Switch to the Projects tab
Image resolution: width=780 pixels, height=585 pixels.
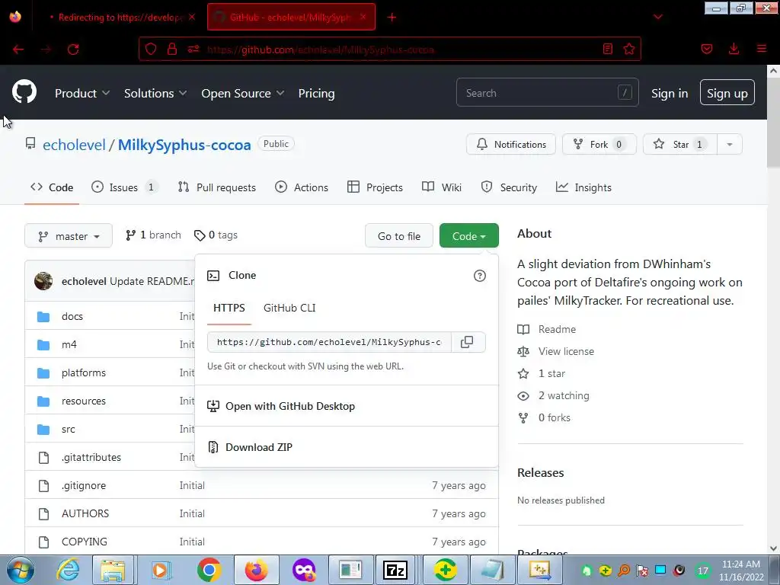(x=375, y=187)
